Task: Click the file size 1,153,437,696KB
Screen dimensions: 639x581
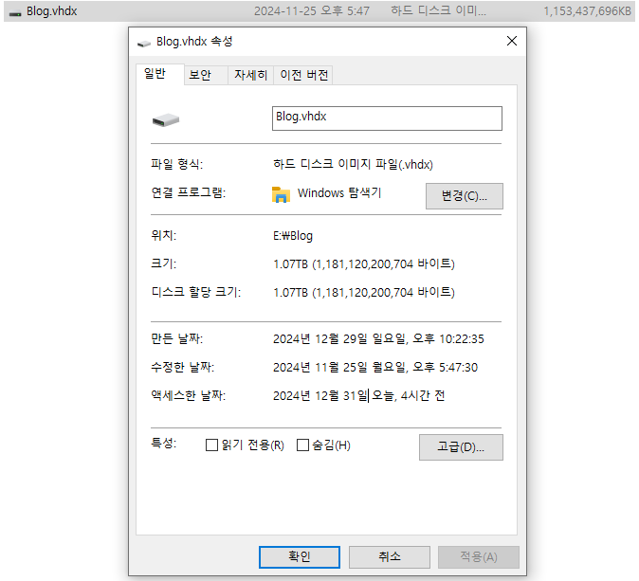Action: (x=587, y=11)
